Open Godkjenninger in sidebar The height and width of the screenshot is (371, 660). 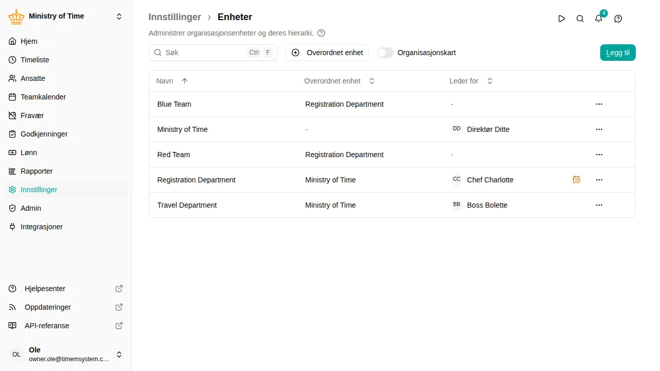point(65,134)
